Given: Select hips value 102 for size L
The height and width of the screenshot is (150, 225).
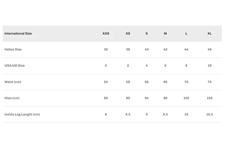Looking at the screenshot, I should [186, 98].
